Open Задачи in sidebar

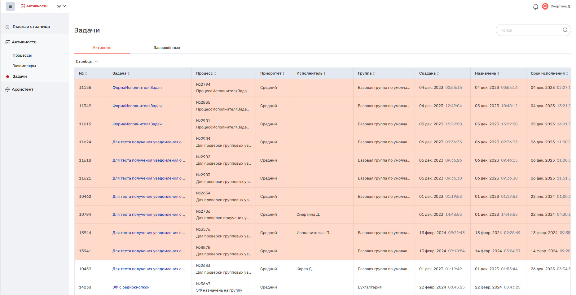pos(20,76)
